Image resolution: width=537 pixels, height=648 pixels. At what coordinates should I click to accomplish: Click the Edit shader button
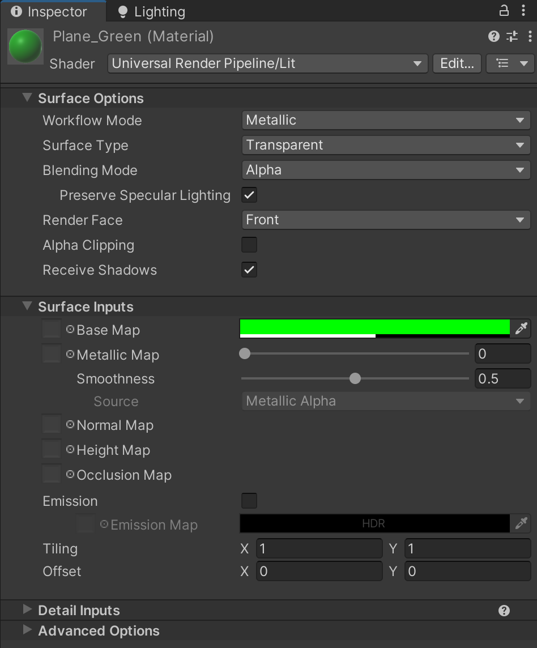coord(457,63)
